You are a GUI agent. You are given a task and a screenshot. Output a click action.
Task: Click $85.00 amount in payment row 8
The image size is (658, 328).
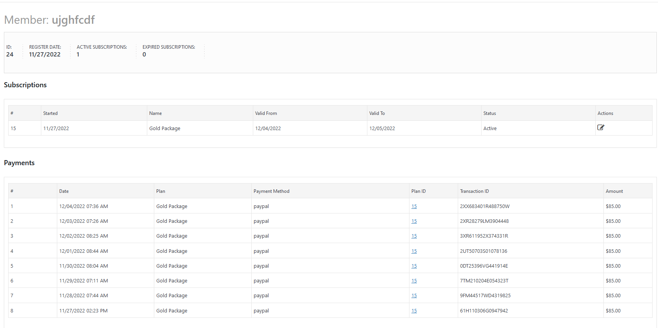pos(613,311)
